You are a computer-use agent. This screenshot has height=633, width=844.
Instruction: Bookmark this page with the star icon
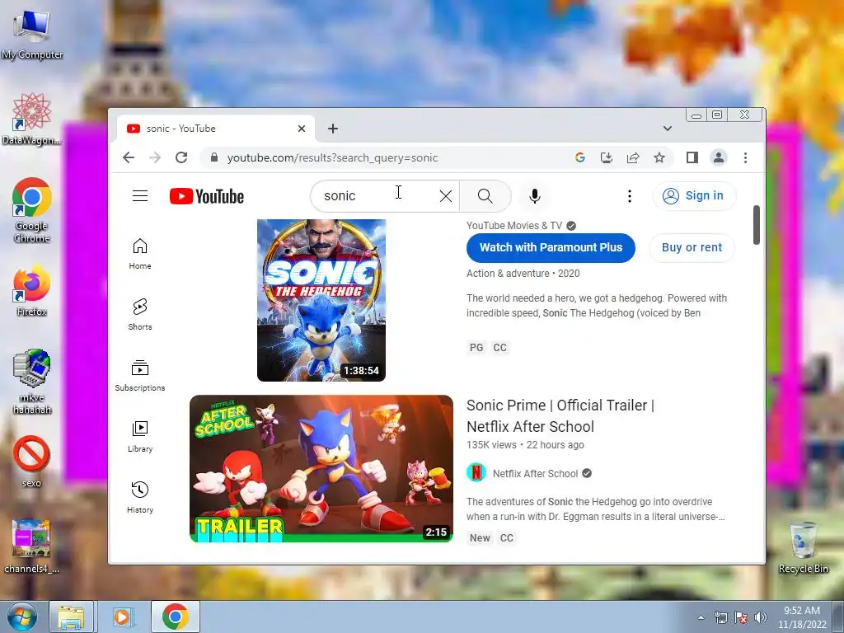pos(659,157)
